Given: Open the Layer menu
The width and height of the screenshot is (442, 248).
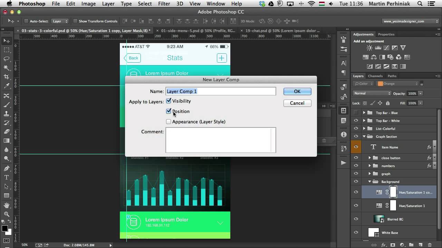Looking at the screenshot, I should pos(108,4).
